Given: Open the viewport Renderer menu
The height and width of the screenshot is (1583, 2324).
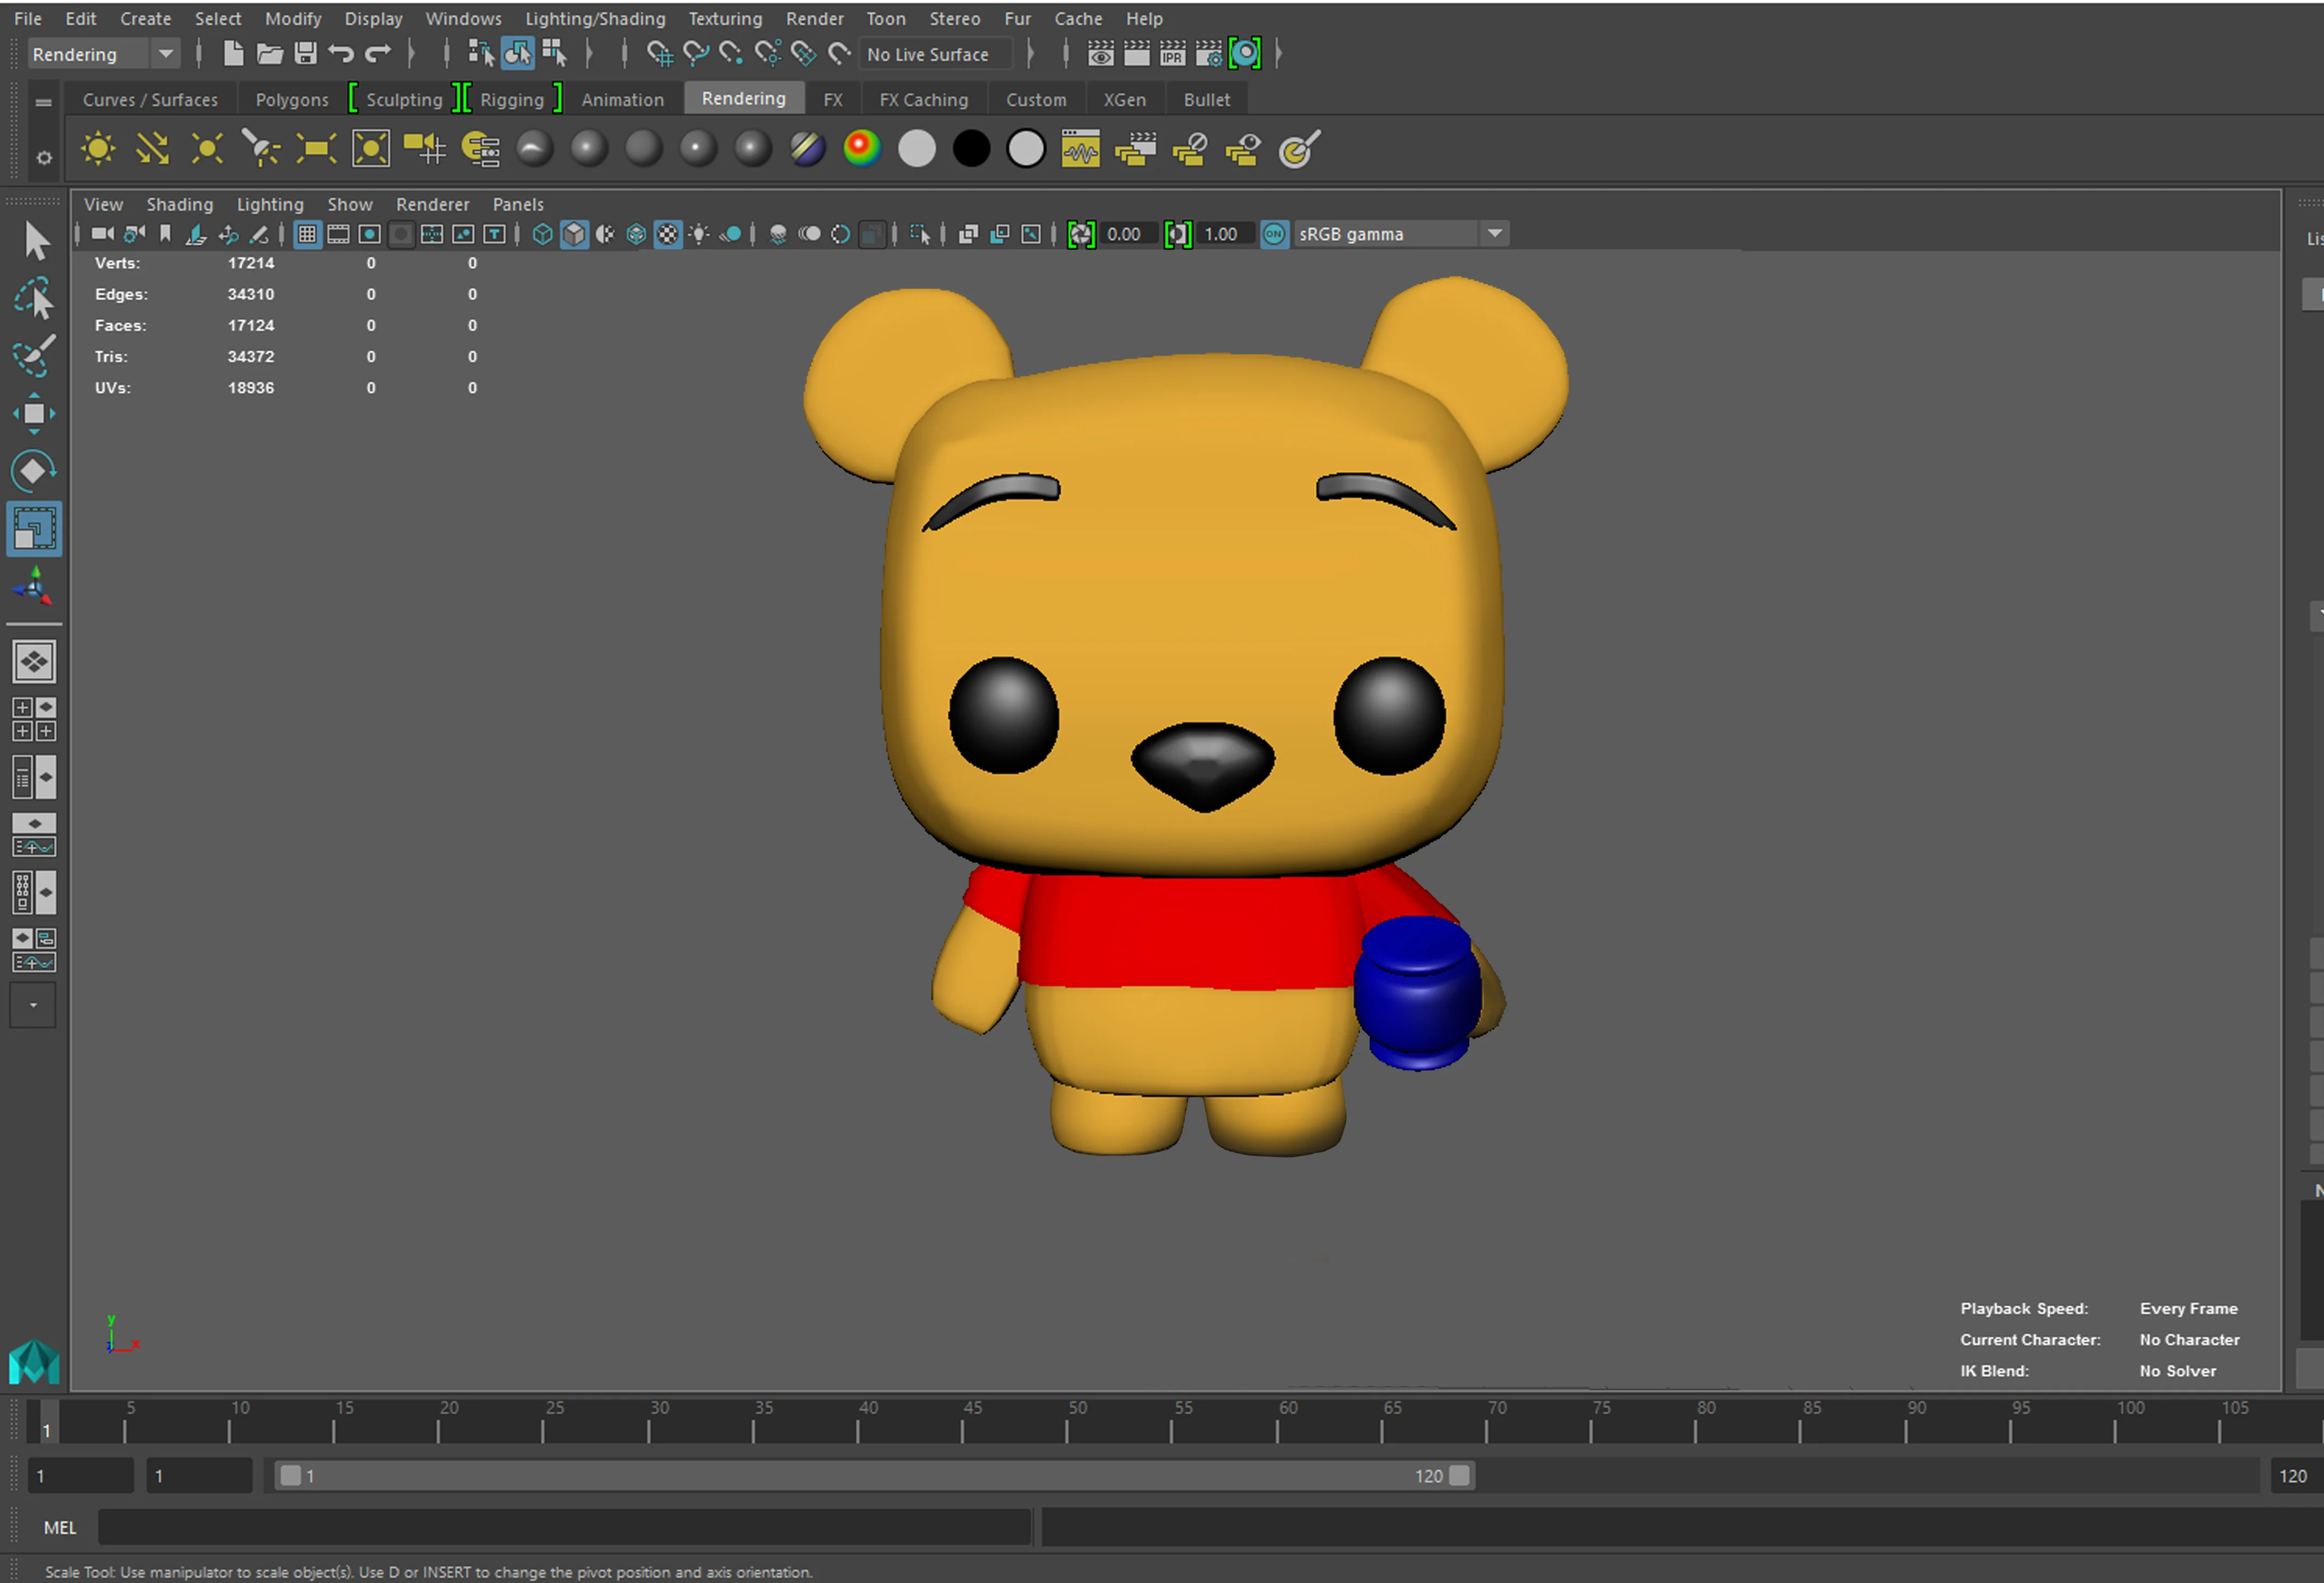Looking at the screenshot, I should tap(432, 204).
